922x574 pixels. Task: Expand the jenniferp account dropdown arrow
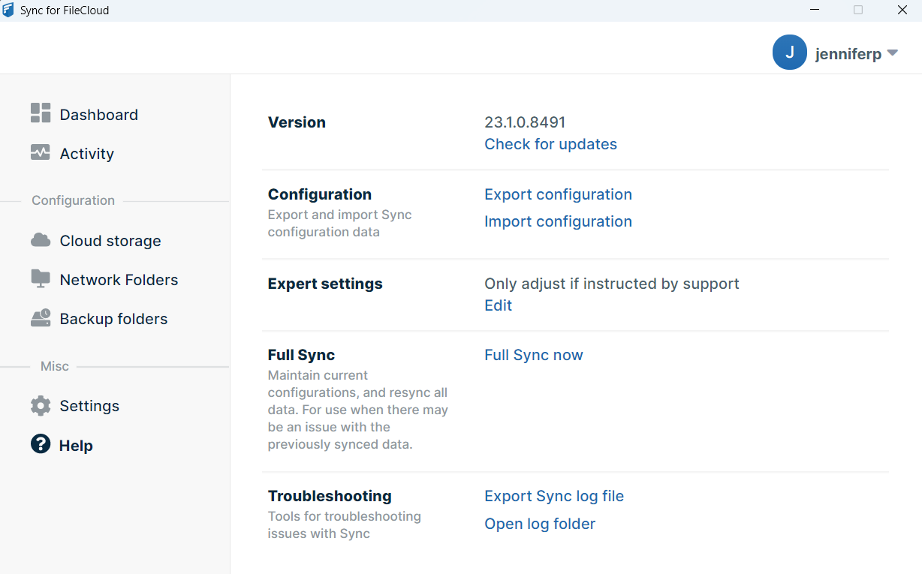pos(892,53)
